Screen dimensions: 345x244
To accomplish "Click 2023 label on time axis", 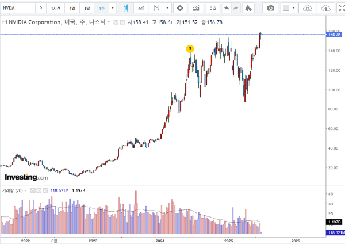I will [93, 241].
